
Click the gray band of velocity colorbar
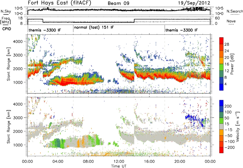[221, 126]
